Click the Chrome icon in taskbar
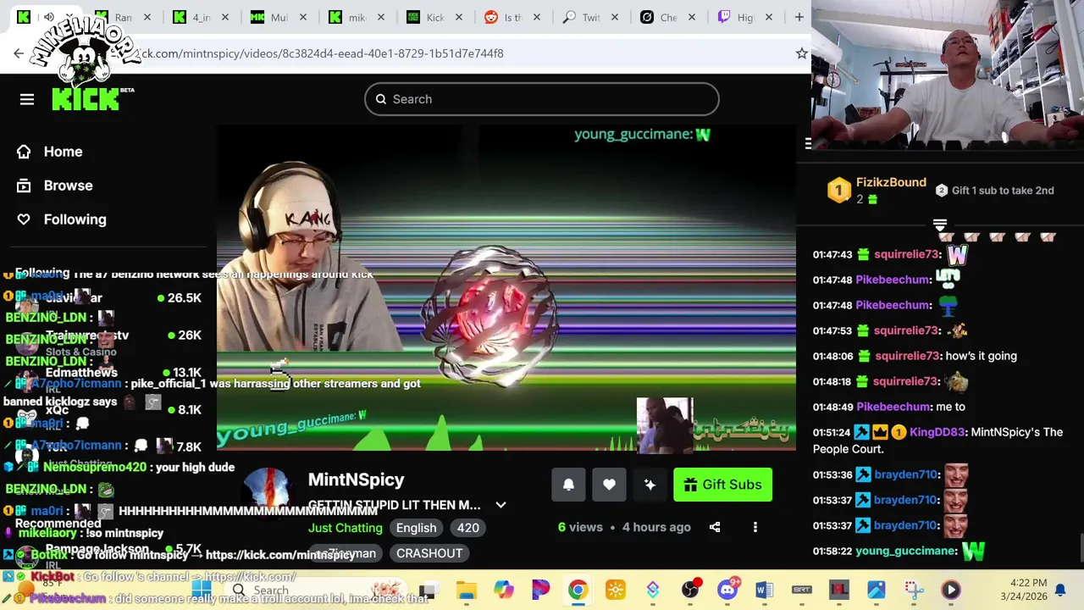 click(x=578, y=590)
